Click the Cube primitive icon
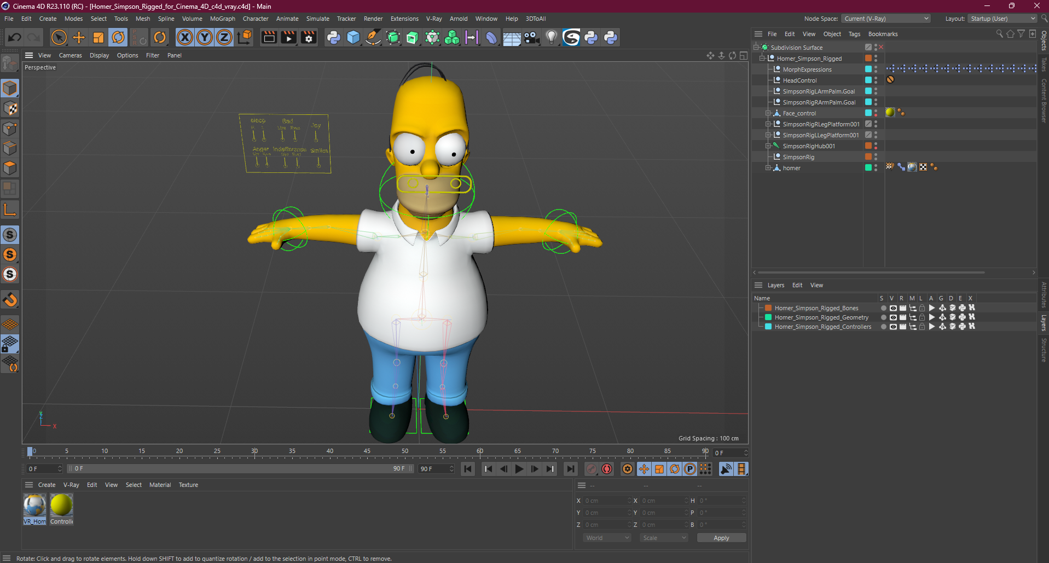Viewport: 1049px width, 563px height. click(x=353, y=37)
